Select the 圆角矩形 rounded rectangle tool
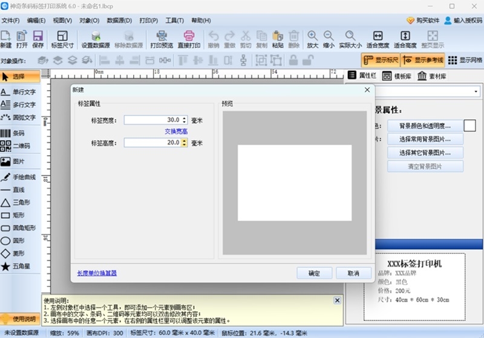This screenshot has width=484, height=338. tap(20, 228)
